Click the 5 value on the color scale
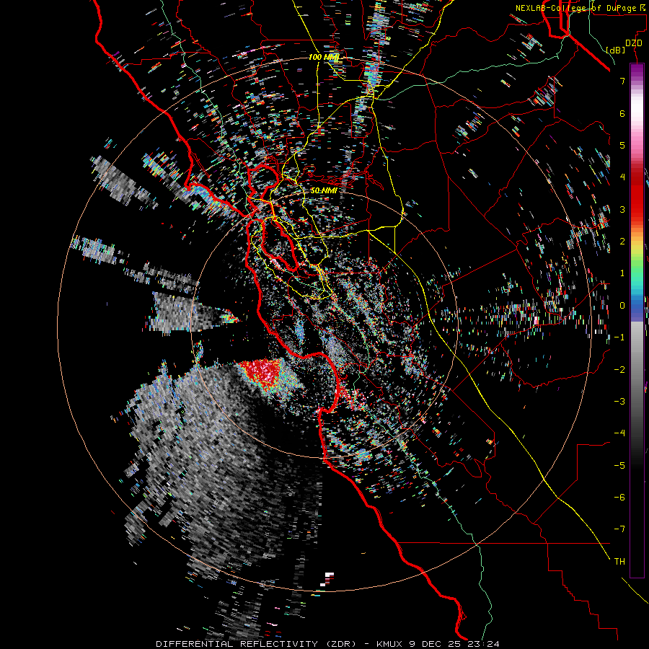649x649 pixels. click(x=622, y=145)
